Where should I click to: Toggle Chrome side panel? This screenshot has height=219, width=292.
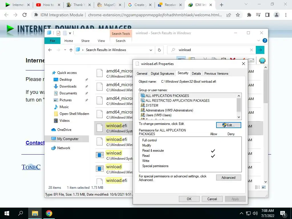267,15
